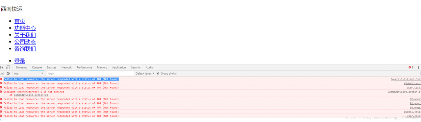Open the Sources tab
Image resolution: width=421 pixels, height=122 pixels.
point(52,67)
